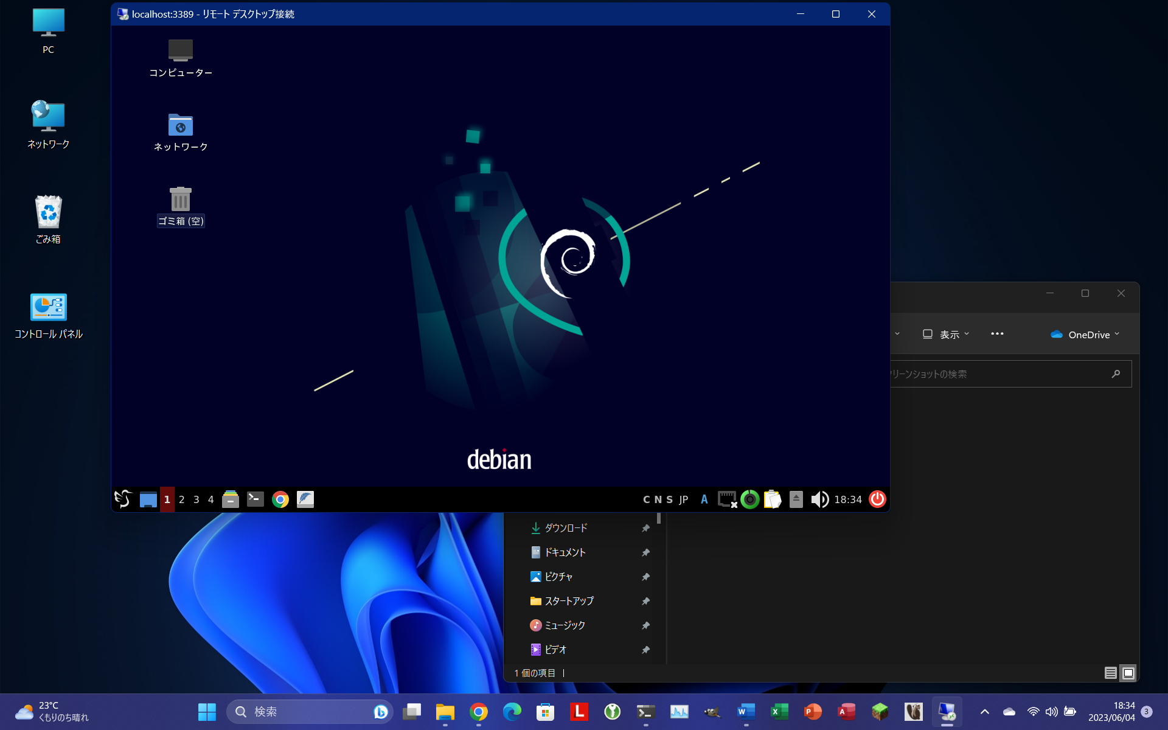Open Google Chrome inside the Debian desktop
Screen dimensions: 1168x730
280,499
